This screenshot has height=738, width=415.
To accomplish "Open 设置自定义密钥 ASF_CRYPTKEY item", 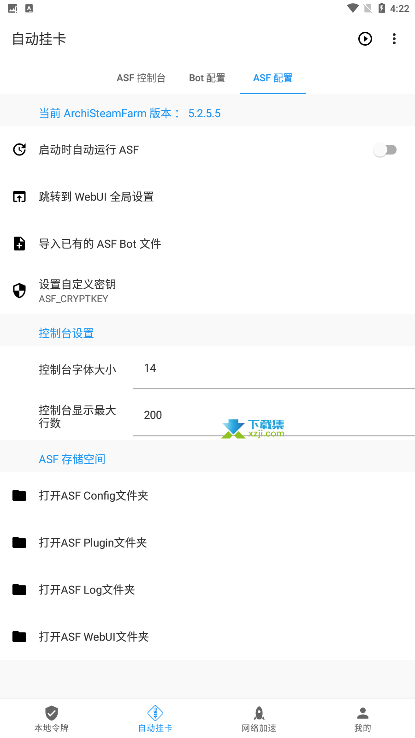I will pyautogui.click(x=207, y=291).
